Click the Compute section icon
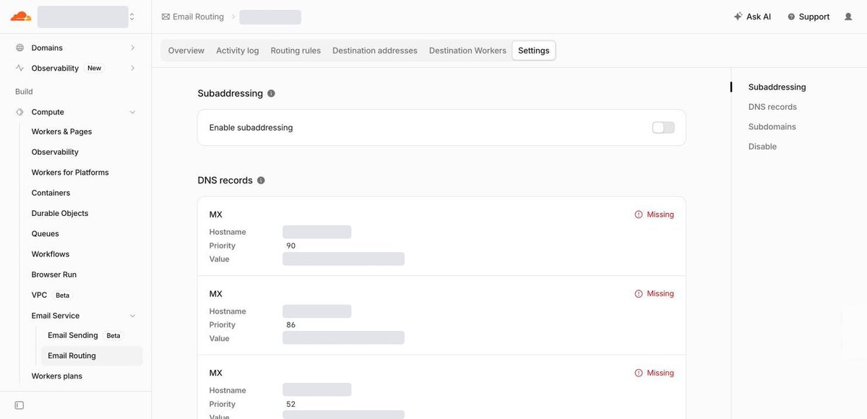867x419 pixels. (x=20, y=112)
